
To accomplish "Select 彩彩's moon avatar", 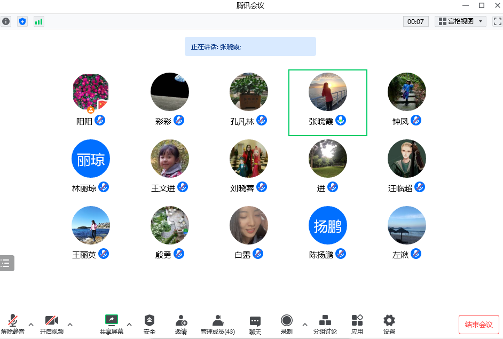I will click(x=170, y=92).
